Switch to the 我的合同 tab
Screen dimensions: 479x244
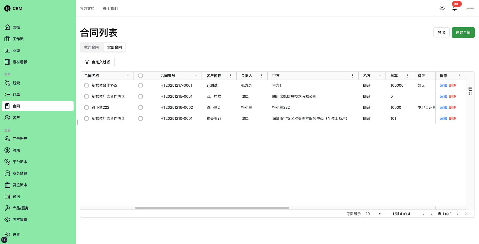click(91, 47)
